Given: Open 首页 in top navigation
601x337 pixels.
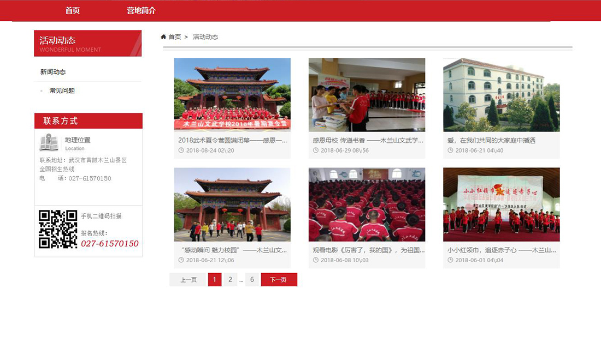Looking at the screenshot, I should [73, 10].
